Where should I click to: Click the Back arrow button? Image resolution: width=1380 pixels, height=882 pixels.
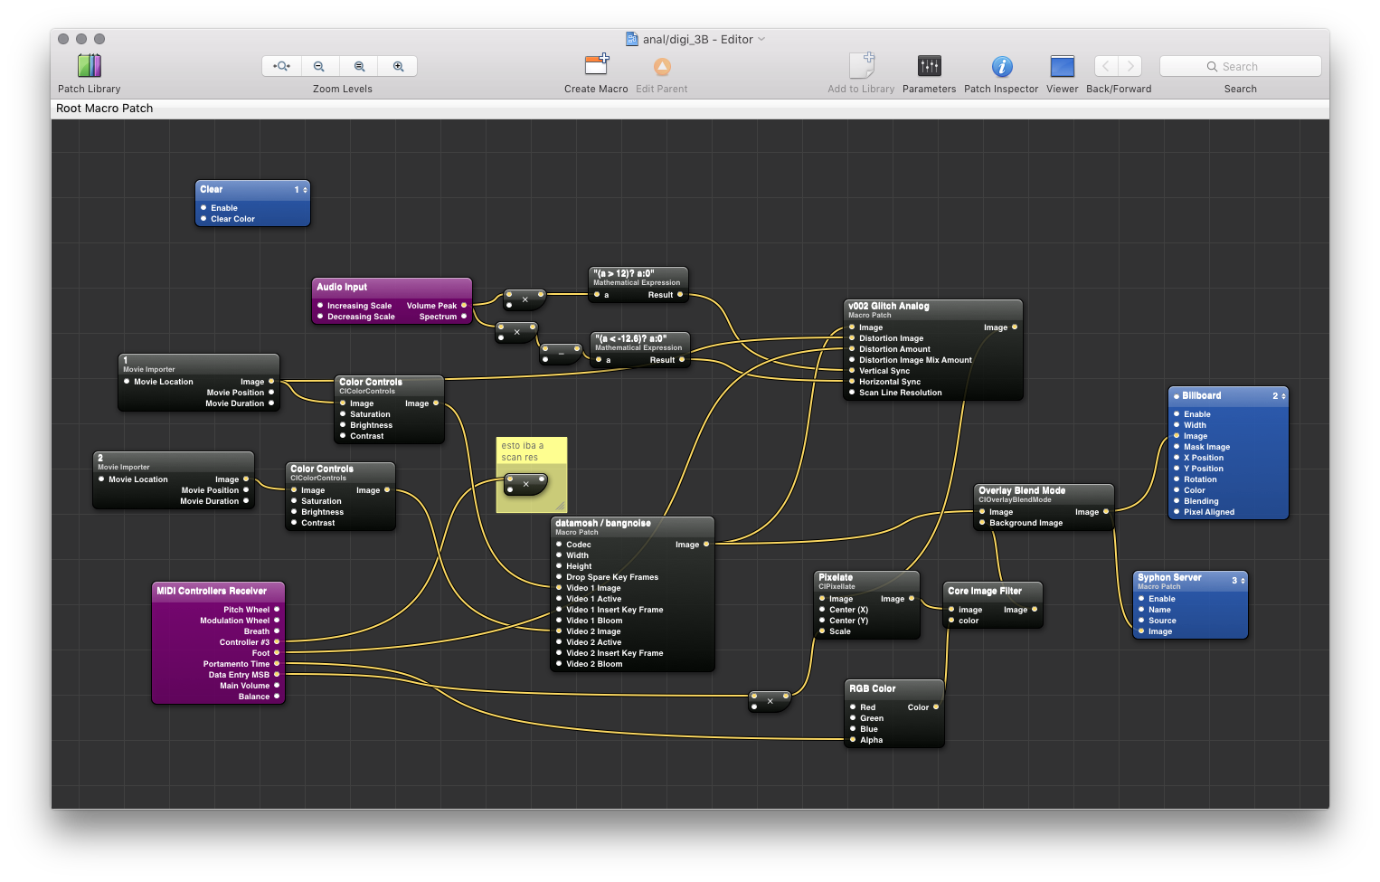click(1106, 66)
